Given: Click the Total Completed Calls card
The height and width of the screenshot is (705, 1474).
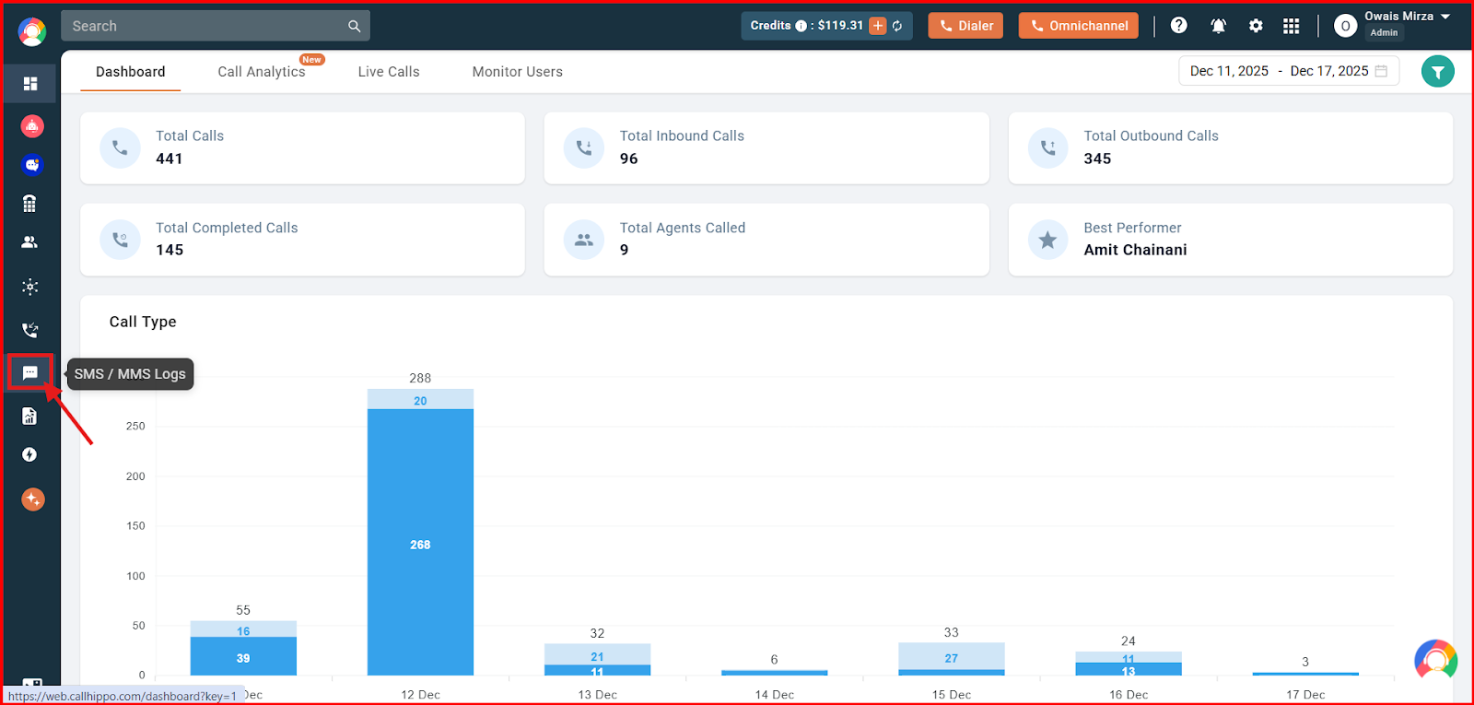Looking at the screenshot, I should [302, 240].
